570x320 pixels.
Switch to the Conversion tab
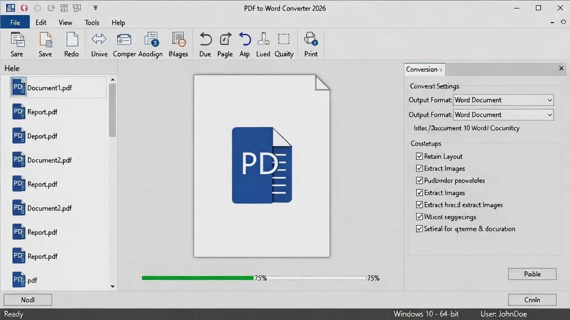424,69
